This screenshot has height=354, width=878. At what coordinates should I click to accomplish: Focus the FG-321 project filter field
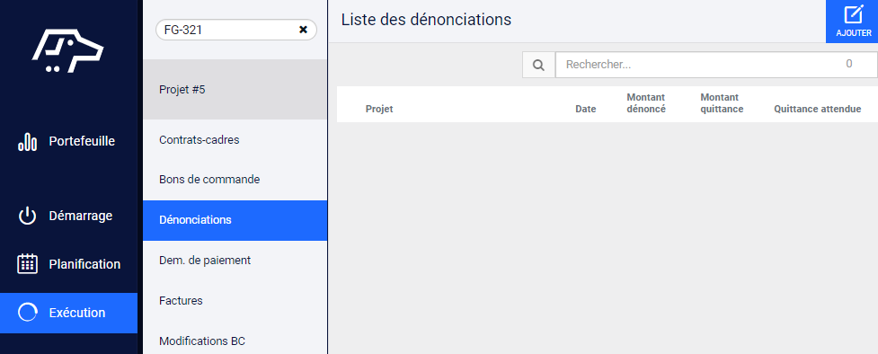226,30
